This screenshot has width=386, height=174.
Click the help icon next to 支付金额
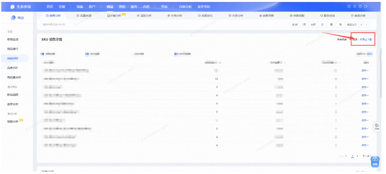[281, 63]
